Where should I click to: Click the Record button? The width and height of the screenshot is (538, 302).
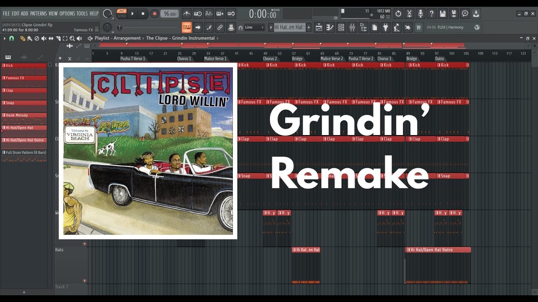pos(154,13)
